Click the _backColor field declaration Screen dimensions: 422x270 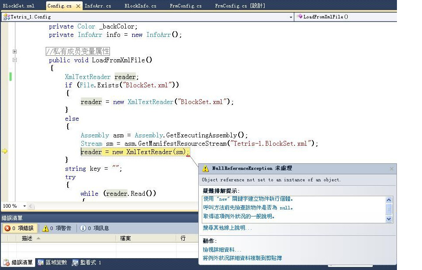click(93, 26)
